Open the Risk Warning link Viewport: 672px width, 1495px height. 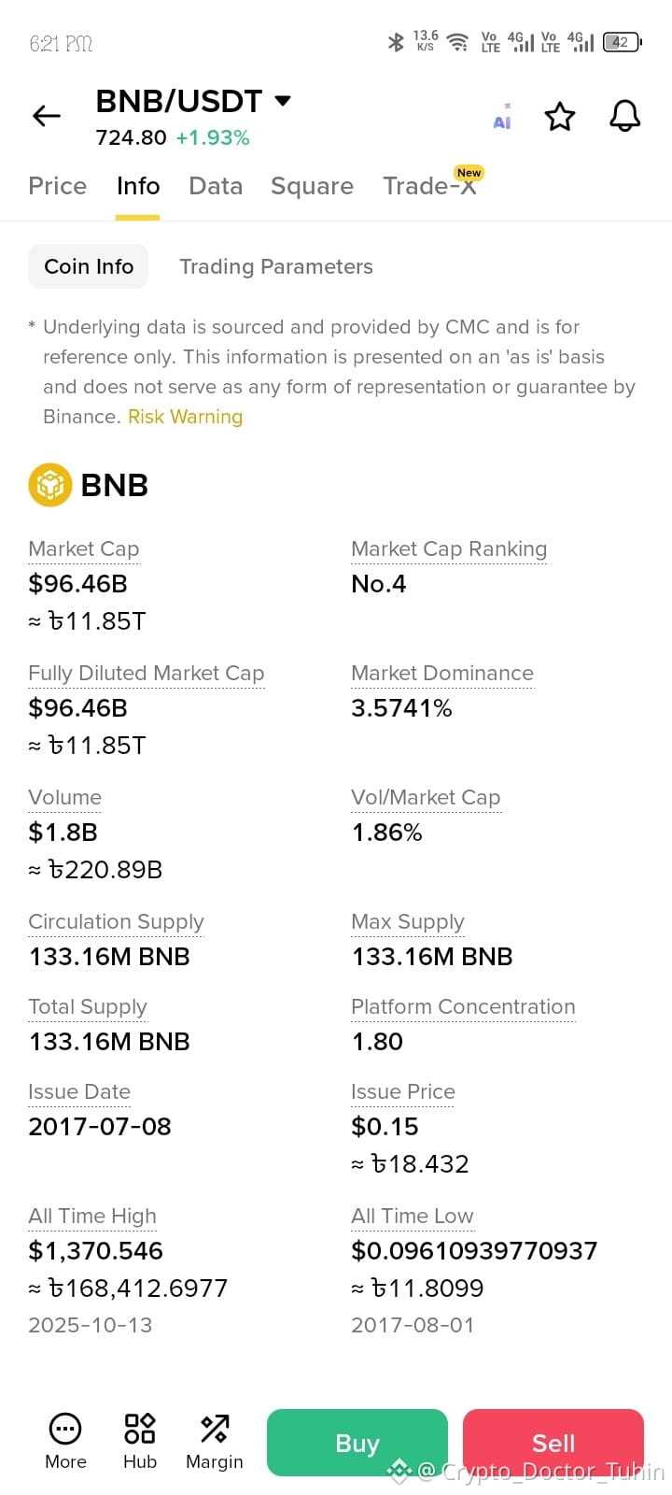coord(185,417)
